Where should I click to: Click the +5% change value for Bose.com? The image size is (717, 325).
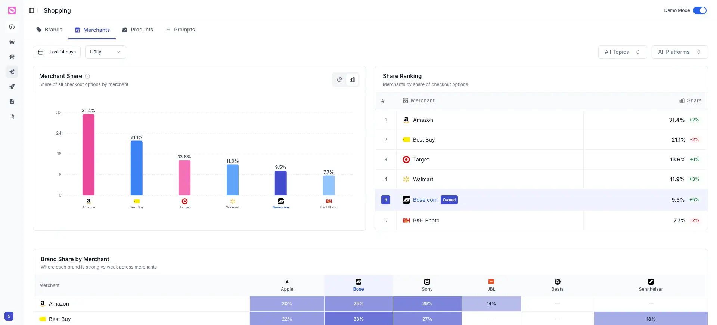694,200
